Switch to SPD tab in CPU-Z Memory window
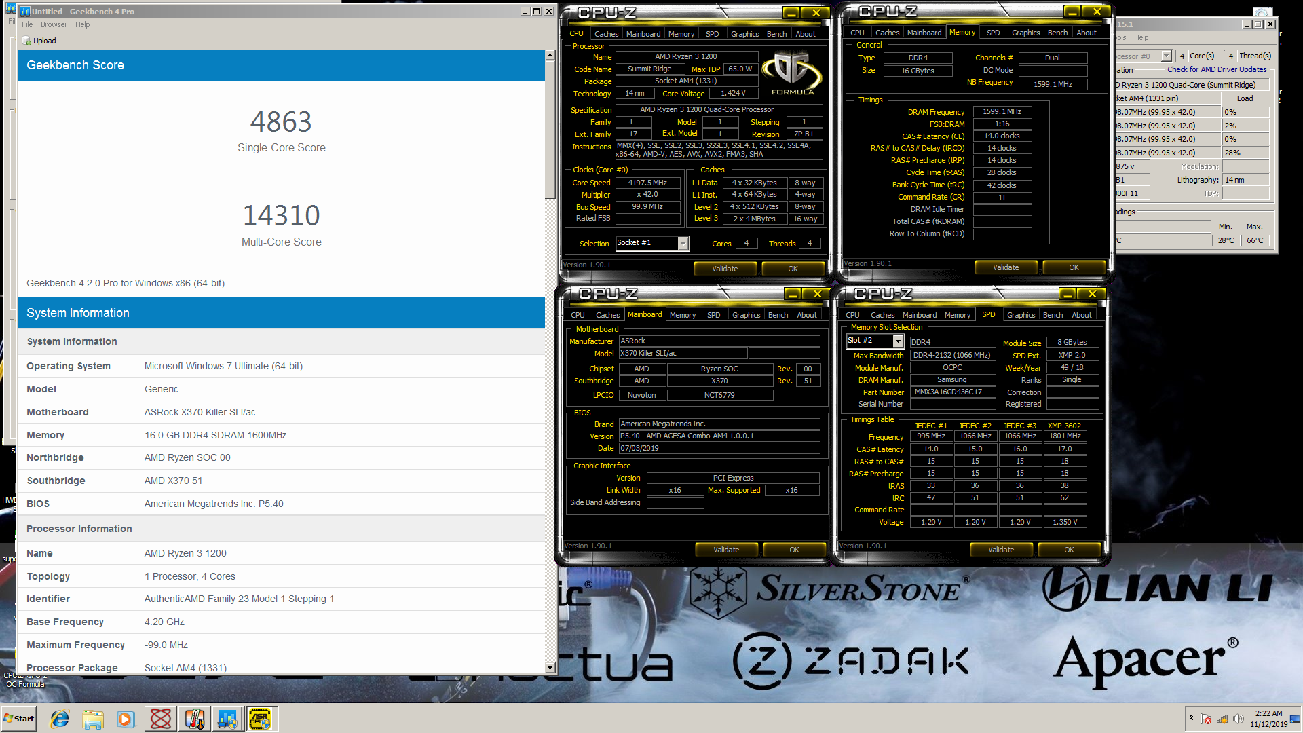Image resolution: width=1303 pixels, height=733 pixels. pyautogui.click(x=993, y=33)
